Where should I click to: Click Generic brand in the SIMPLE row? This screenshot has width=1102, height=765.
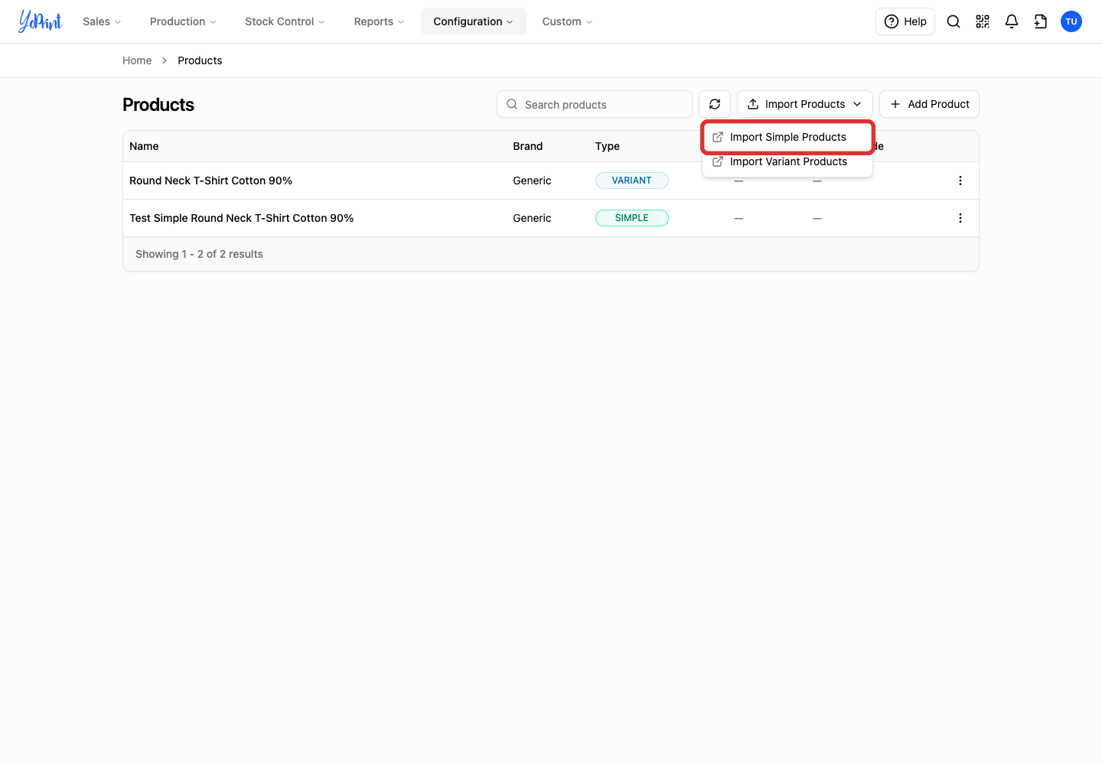coord(532,218)
